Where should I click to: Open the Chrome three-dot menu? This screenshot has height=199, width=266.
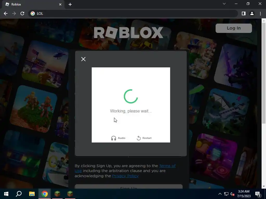pos(260,13)
